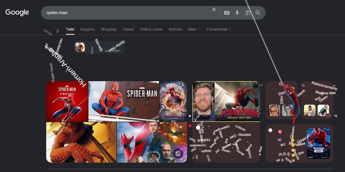The image size is (345, 172).
Task: Click the Instagram logo icon
Action: pos(280,132)
